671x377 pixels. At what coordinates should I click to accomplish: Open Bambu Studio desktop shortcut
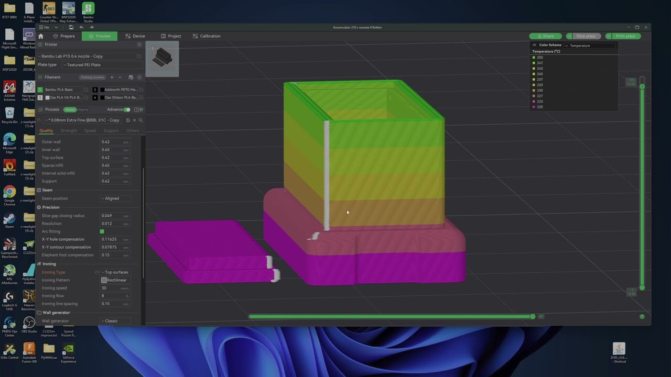pos(88,12)
